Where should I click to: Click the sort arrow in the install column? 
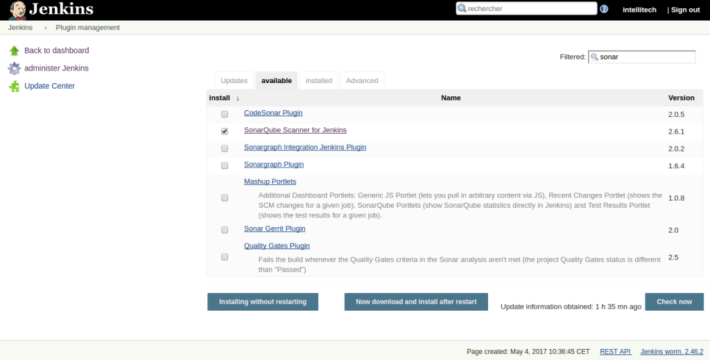click(237, 98)
